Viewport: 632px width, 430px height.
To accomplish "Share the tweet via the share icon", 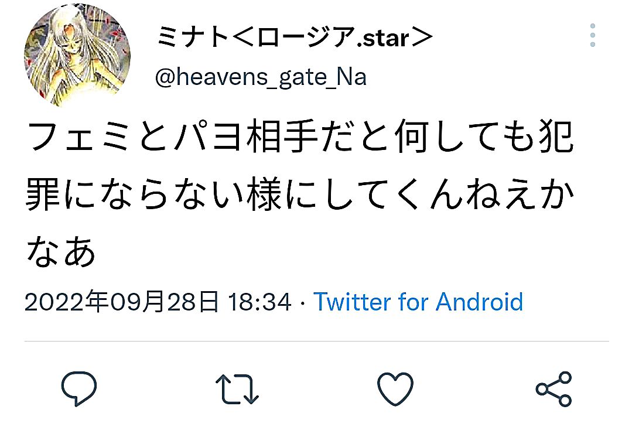I will pos(554,389).
